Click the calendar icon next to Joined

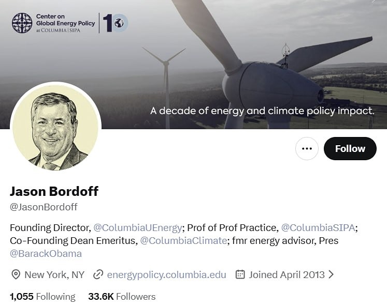point(240,274)
